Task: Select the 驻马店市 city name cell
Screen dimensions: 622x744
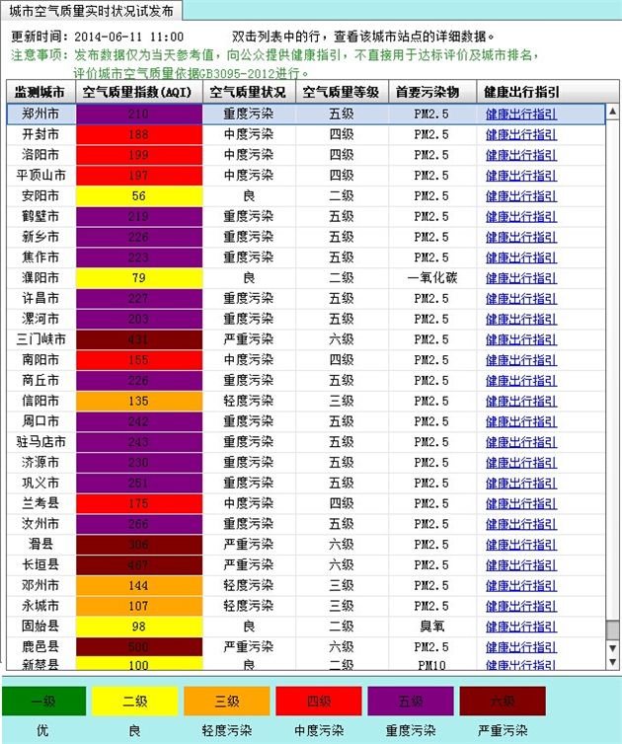Action: [41, 442]
